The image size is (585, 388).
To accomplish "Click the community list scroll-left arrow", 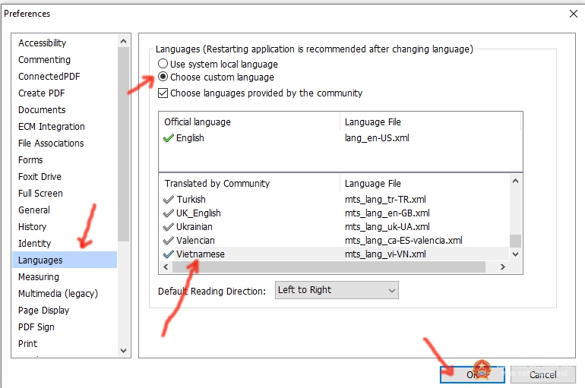I will click(x=166, y=267).
